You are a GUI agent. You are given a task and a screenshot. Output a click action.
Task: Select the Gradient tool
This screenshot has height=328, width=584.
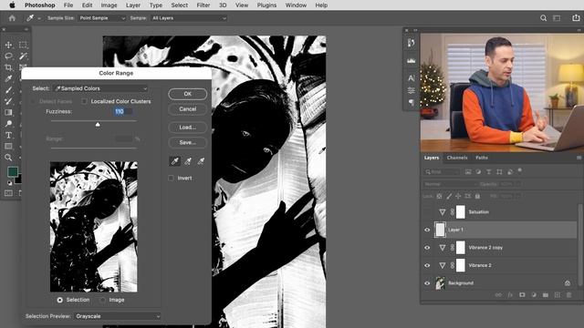coord(8,112)
